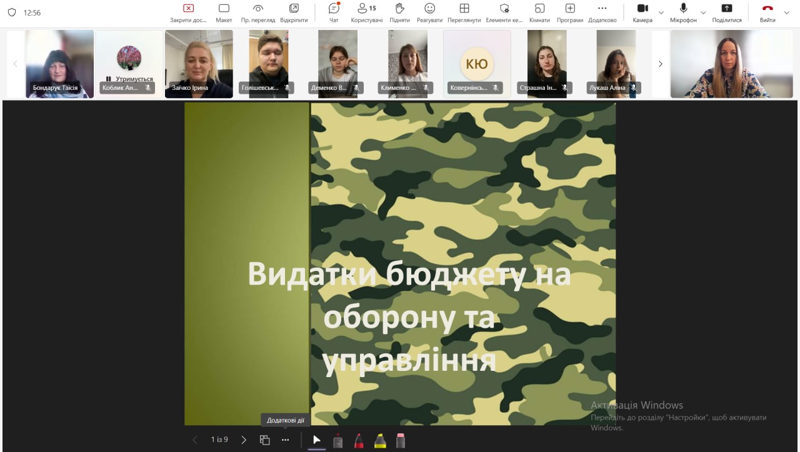Screen dimensions: 800x452
Task: Toggle the microphone mute
Action: pos(683,12)
